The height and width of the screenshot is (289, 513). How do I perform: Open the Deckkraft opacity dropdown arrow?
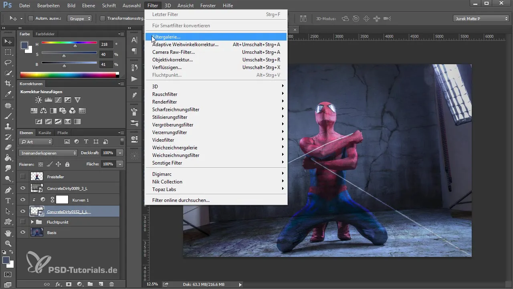click(x=120, y=153)
